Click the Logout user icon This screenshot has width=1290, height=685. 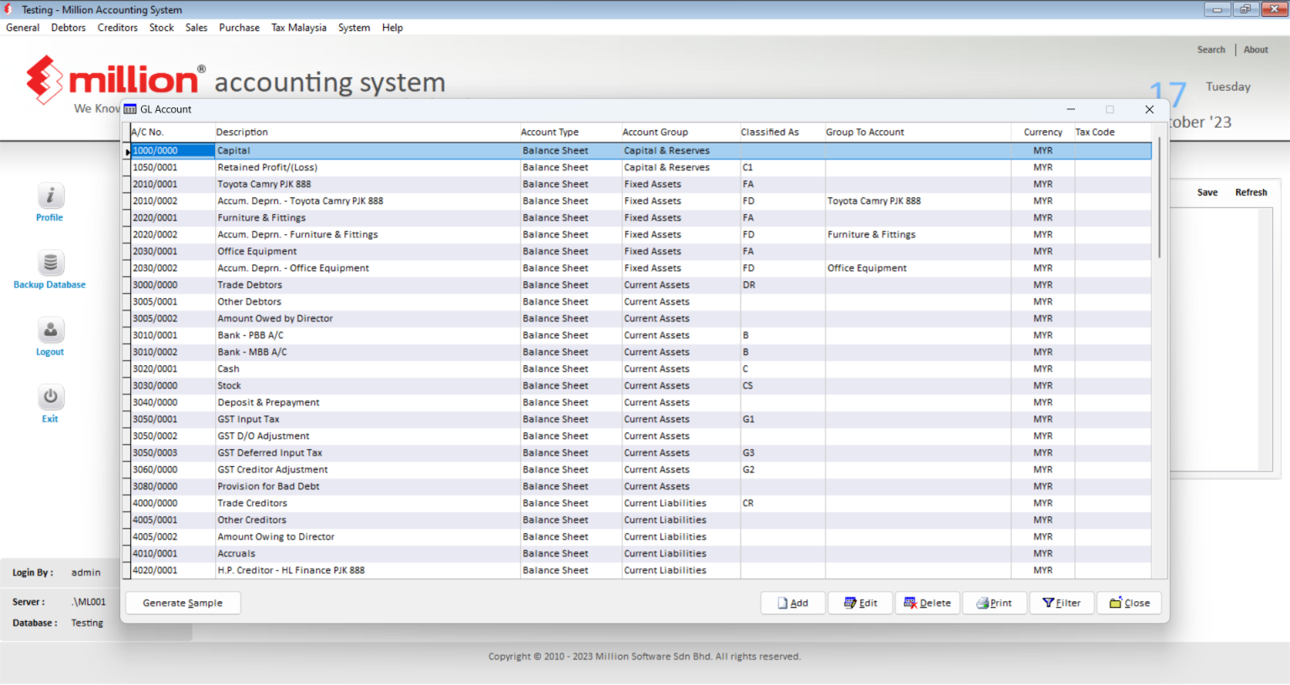point(50,331)
